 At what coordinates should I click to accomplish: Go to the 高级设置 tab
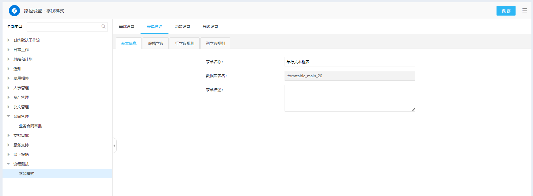[x=210, y=27]
